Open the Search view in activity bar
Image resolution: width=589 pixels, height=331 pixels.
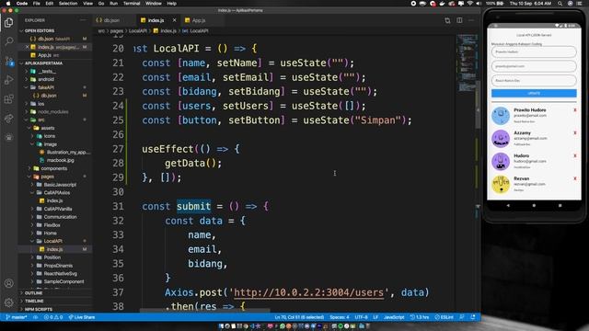point(8,41)
